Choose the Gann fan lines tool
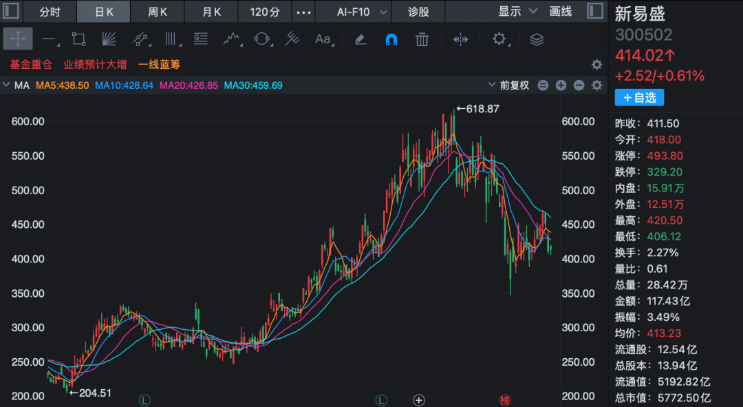The width and height of the screenshot is (743, 407). [109, 39]
